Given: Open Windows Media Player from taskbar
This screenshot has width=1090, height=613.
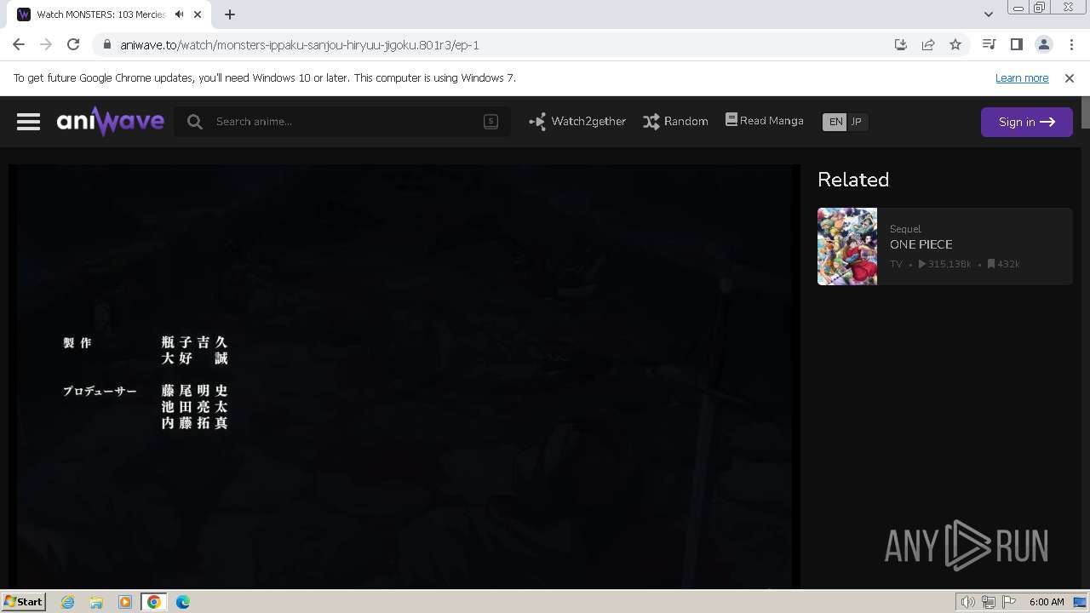Looking at the screenshot, I should (x=125, y=602).
